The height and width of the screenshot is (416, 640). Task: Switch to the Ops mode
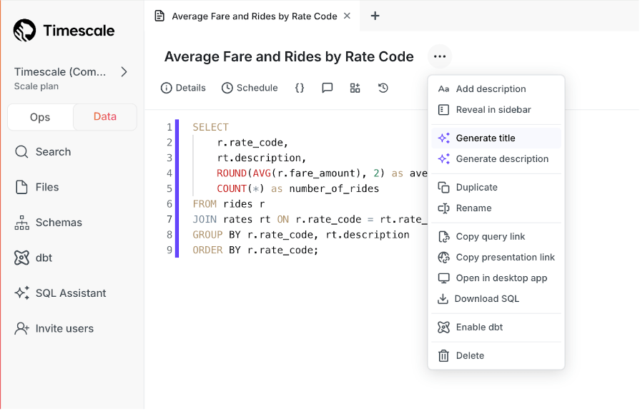click(x=40, y=117)
